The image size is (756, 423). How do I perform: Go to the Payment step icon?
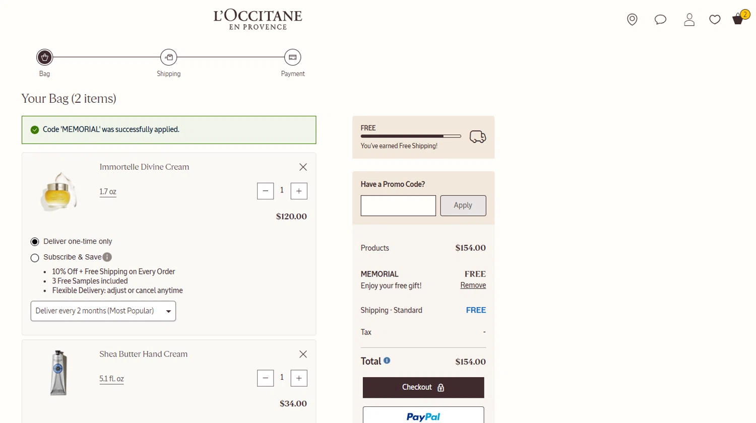(292, 57)
